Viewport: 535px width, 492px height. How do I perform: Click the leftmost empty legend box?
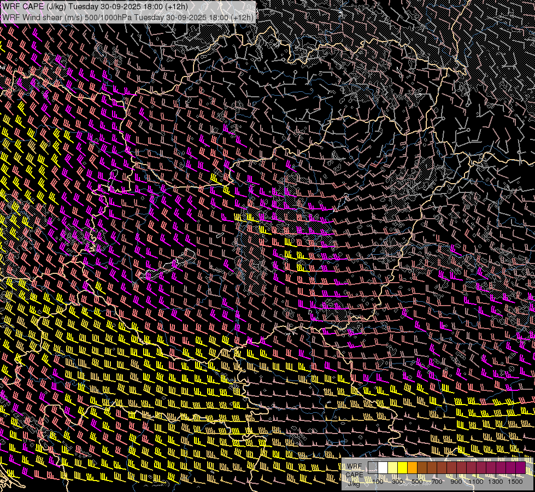(373, 467)
